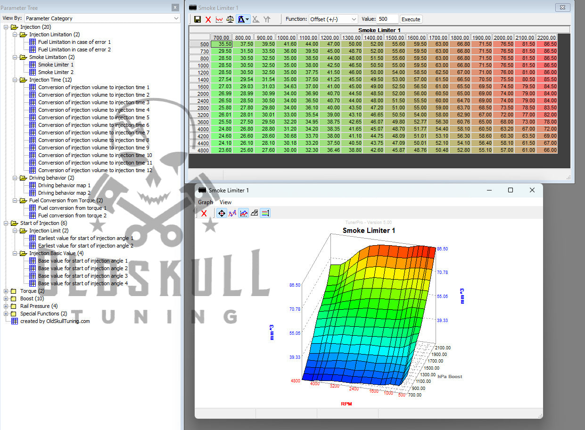Open the Graph menu in Smoke Limiter window
The image size is (585, 430).
point(206,202)
